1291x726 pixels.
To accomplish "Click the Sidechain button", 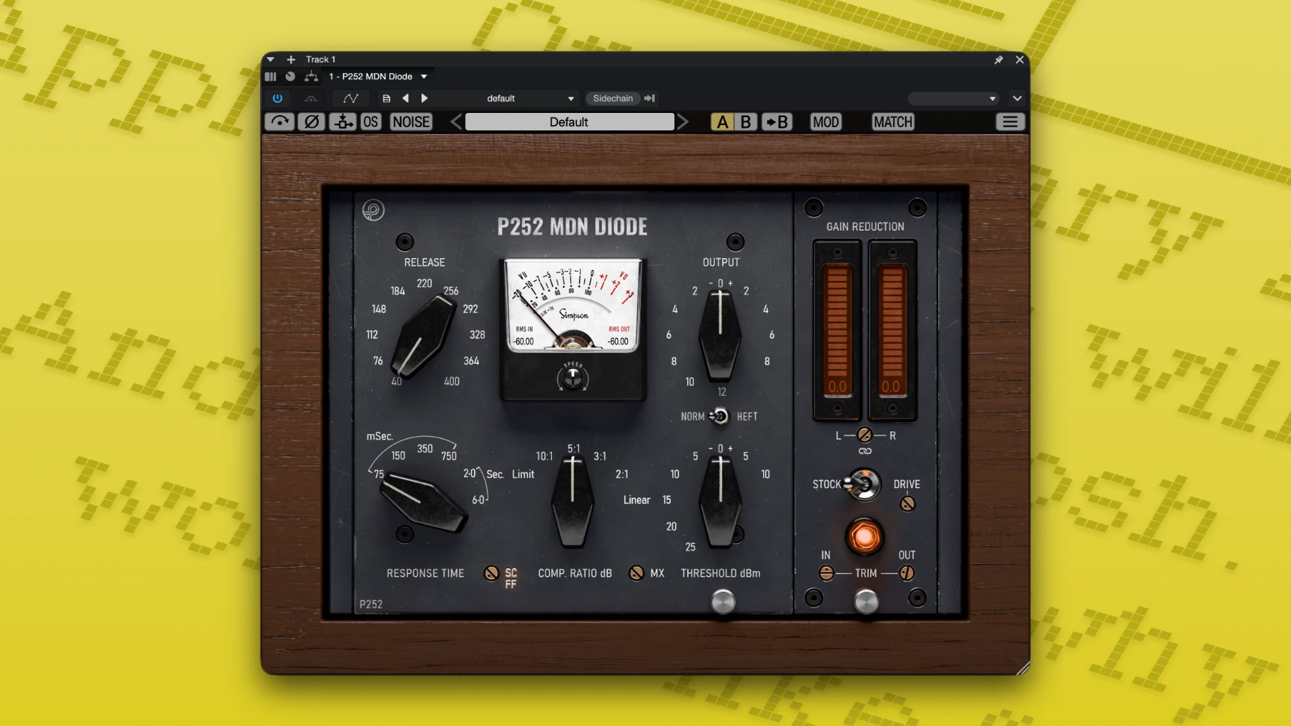I will click(x=613, y=98).
